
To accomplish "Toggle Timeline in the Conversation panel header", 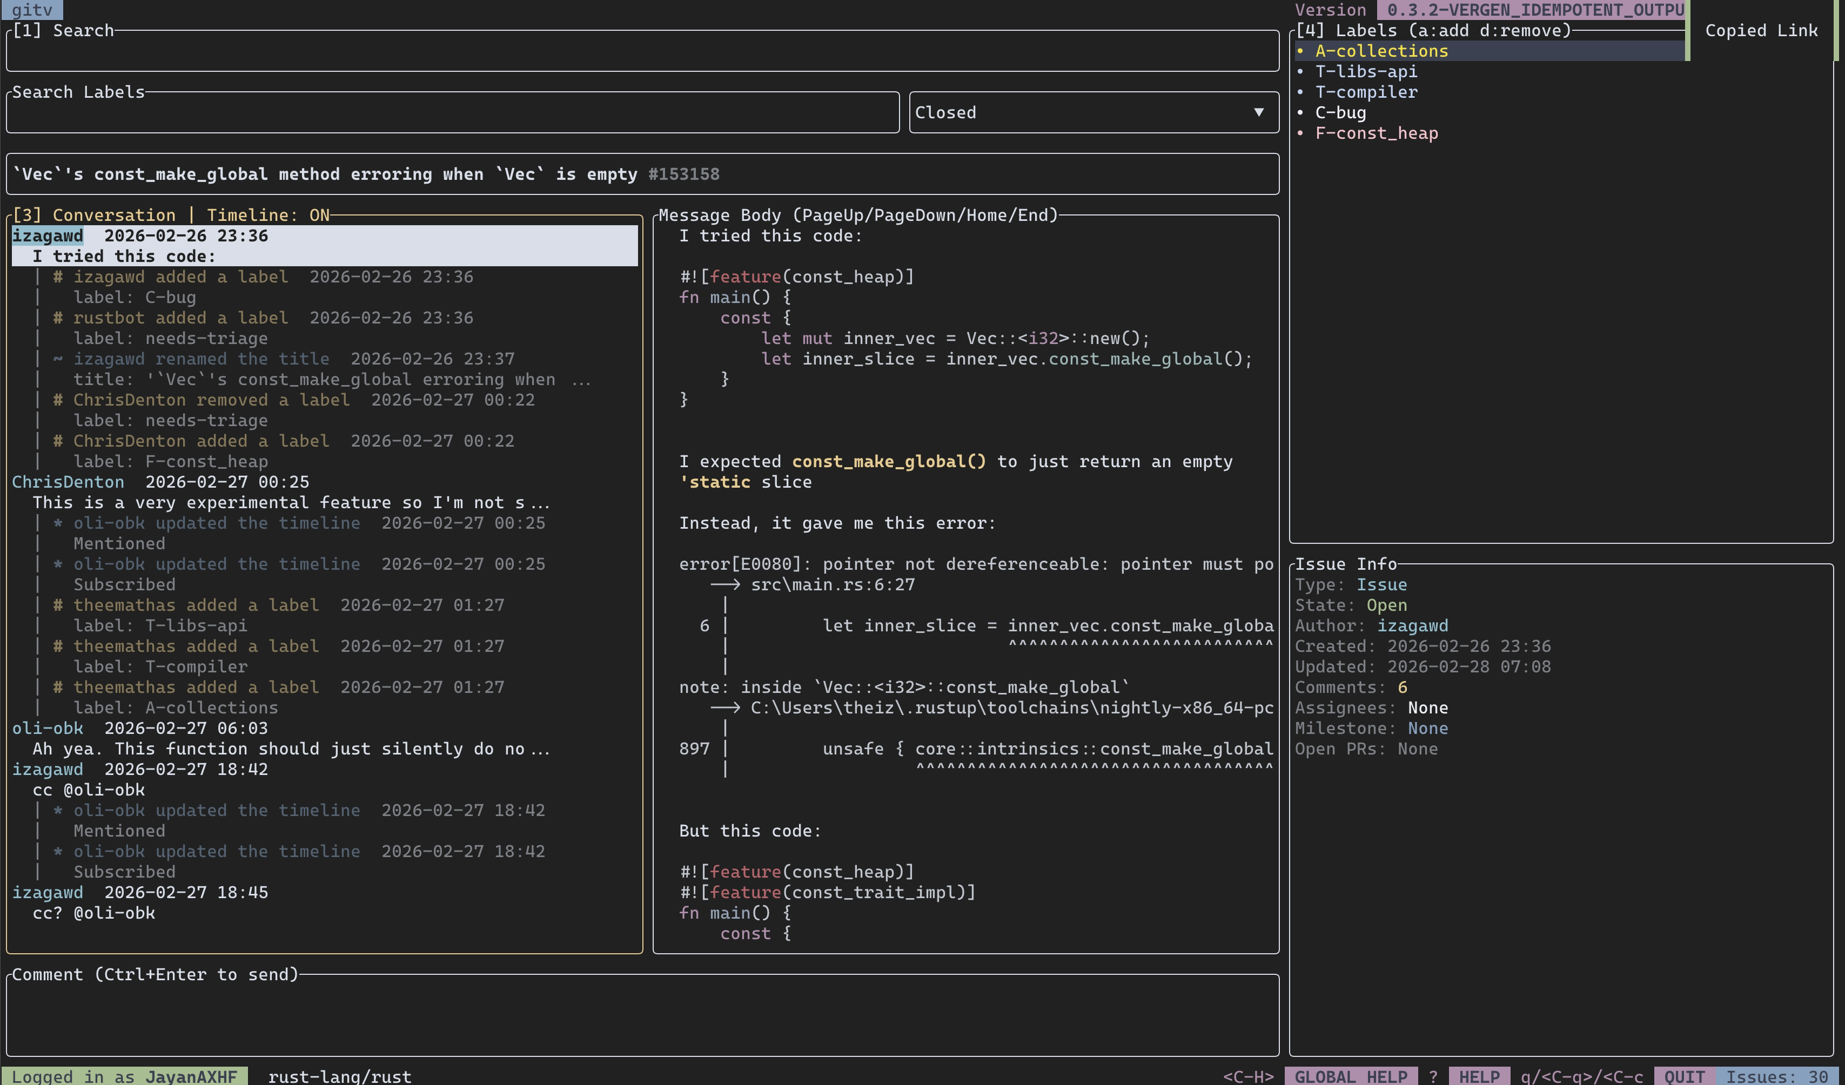I will click(x=268, y=214).
